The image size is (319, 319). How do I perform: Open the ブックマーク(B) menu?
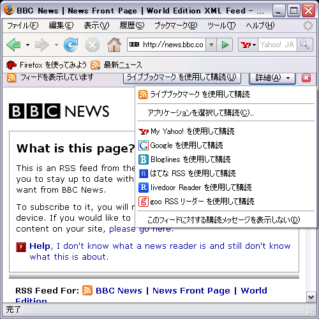(x=176, y=26)
